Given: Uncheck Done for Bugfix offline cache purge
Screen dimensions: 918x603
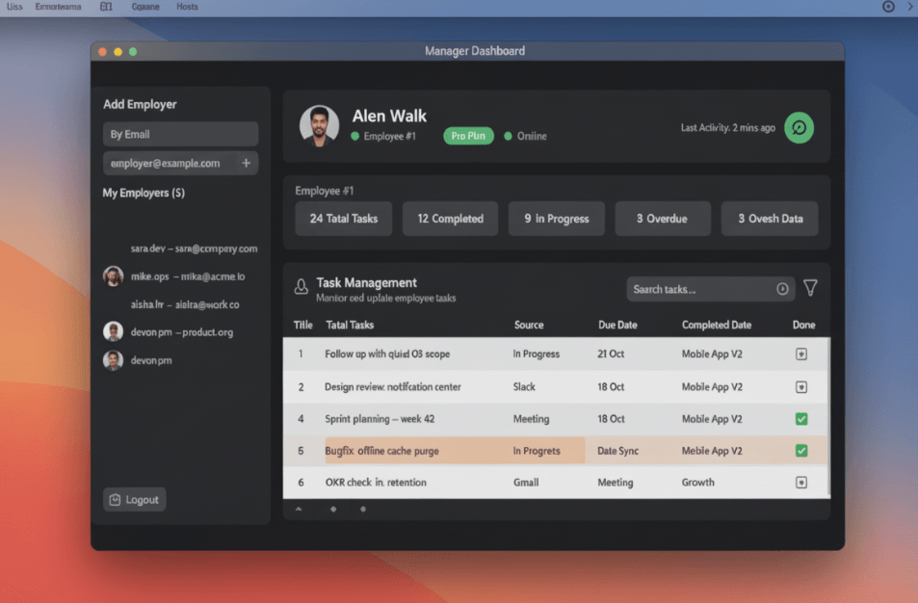Looking at the screenshot, I should (801, 450).
